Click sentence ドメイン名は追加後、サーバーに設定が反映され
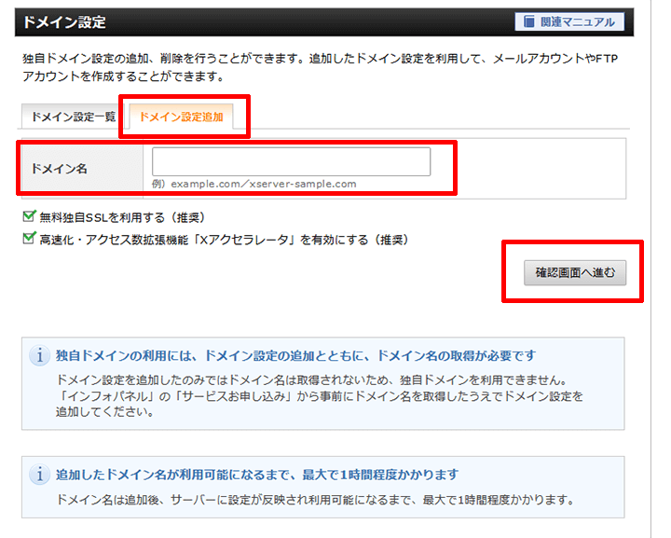 315,500
